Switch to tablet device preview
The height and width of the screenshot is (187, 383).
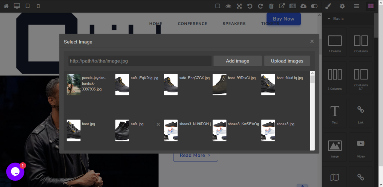(x=27, y=6)
